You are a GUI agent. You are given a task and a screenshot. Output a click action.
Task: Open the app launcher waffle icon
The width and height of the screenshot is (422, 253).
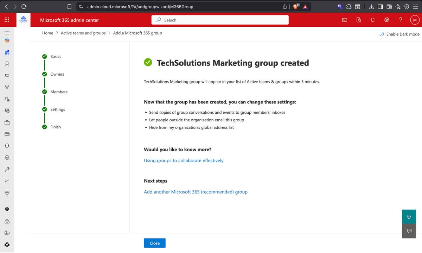coord(7,20)
